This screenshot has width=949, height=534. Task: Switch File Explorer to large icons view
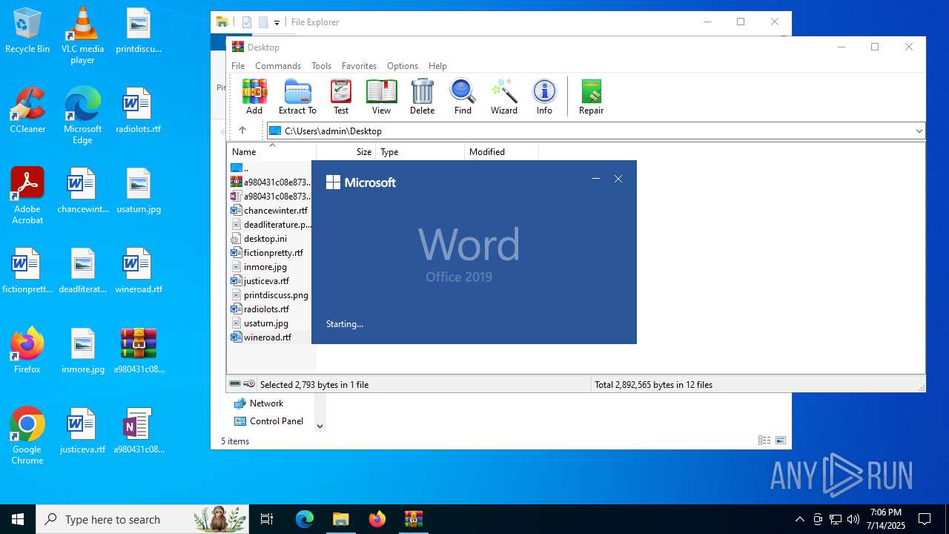780,441
